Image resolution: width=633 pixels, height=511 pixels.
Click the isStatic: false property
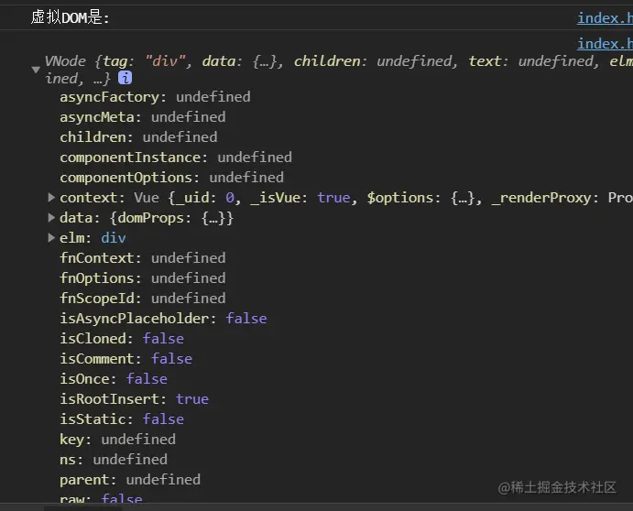pyautogui.click(x=121, y=419)
